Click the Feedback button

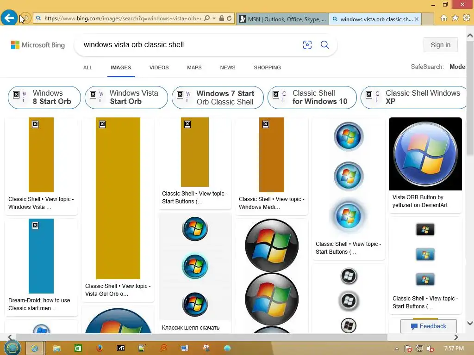click(x=428, y=326)
